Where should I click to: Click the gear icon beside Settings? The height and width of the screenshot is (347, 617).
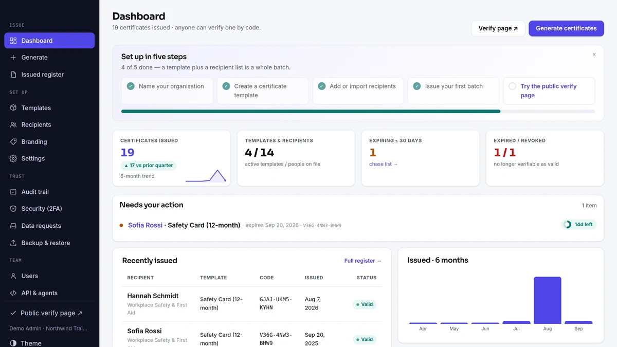[x=13, y=158]
